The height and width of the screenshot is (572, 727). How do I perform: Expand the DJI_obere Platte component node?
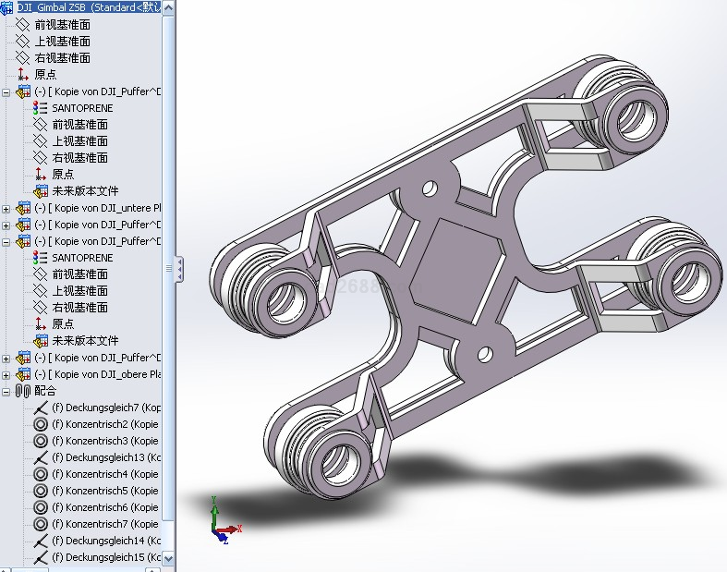(x=6, y=374)
